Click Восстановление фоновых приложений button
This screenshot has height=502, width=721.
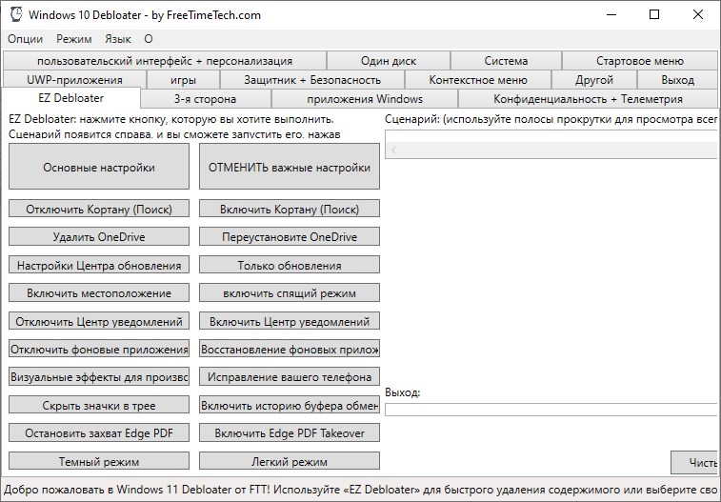(290, 349)
